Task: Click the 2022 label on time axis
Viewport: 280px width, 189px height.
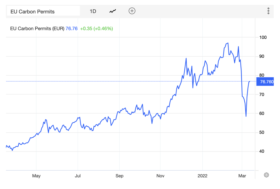Action: pos(203,176)
